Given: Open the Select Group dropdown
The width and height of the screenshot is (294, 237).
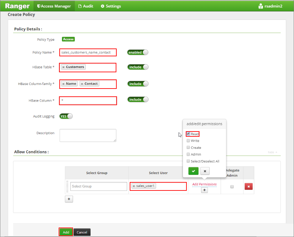Looking at the screenshot, I should coord(99,186).
